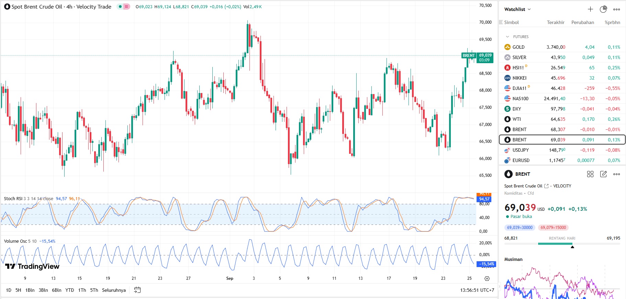Viewport: 626px width, 299px height.
Task: Click the edit note icon beside BRENT
Action: click(x=603, y=174)
